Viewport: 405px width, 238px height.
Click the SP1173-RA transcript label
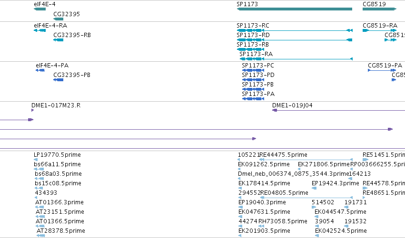pyautogui.click(x=256, y=54)
